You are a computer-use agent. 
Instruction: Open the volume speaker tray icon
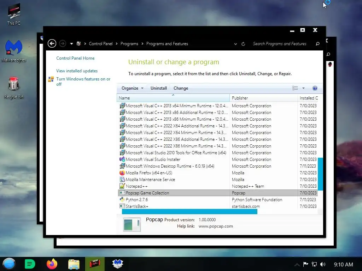323,264
